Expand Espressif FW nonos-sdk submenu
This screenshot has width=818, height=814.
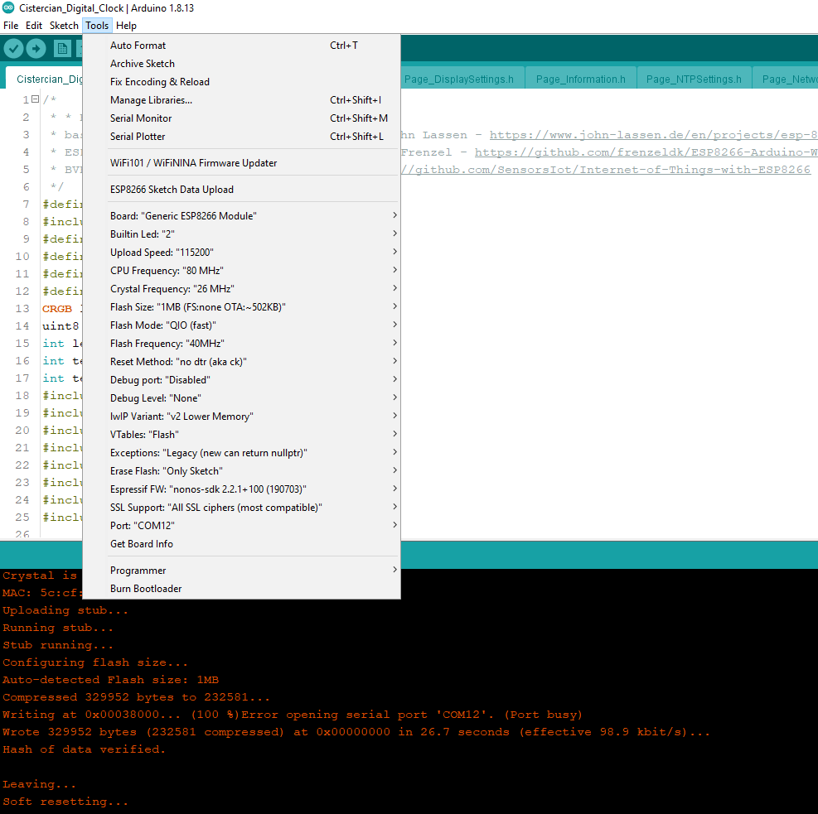[241, 489]
